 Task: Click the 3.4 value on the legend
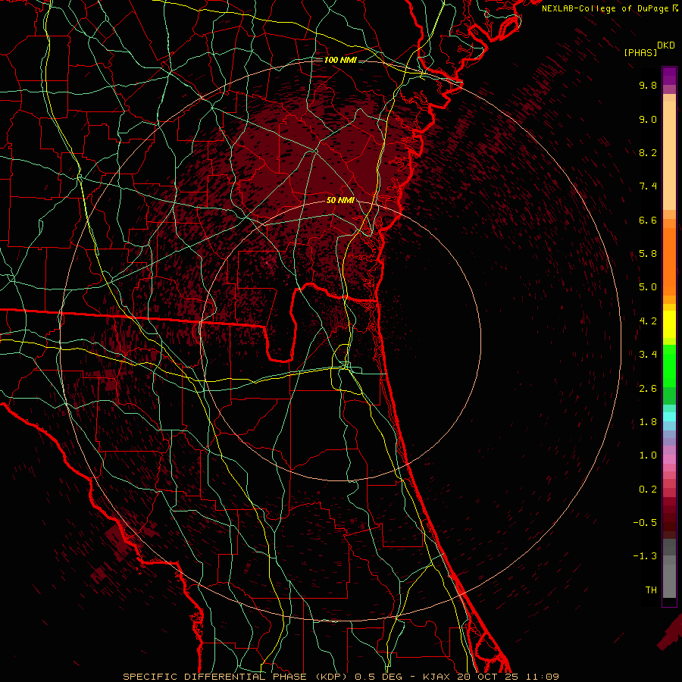pos(648,355)
